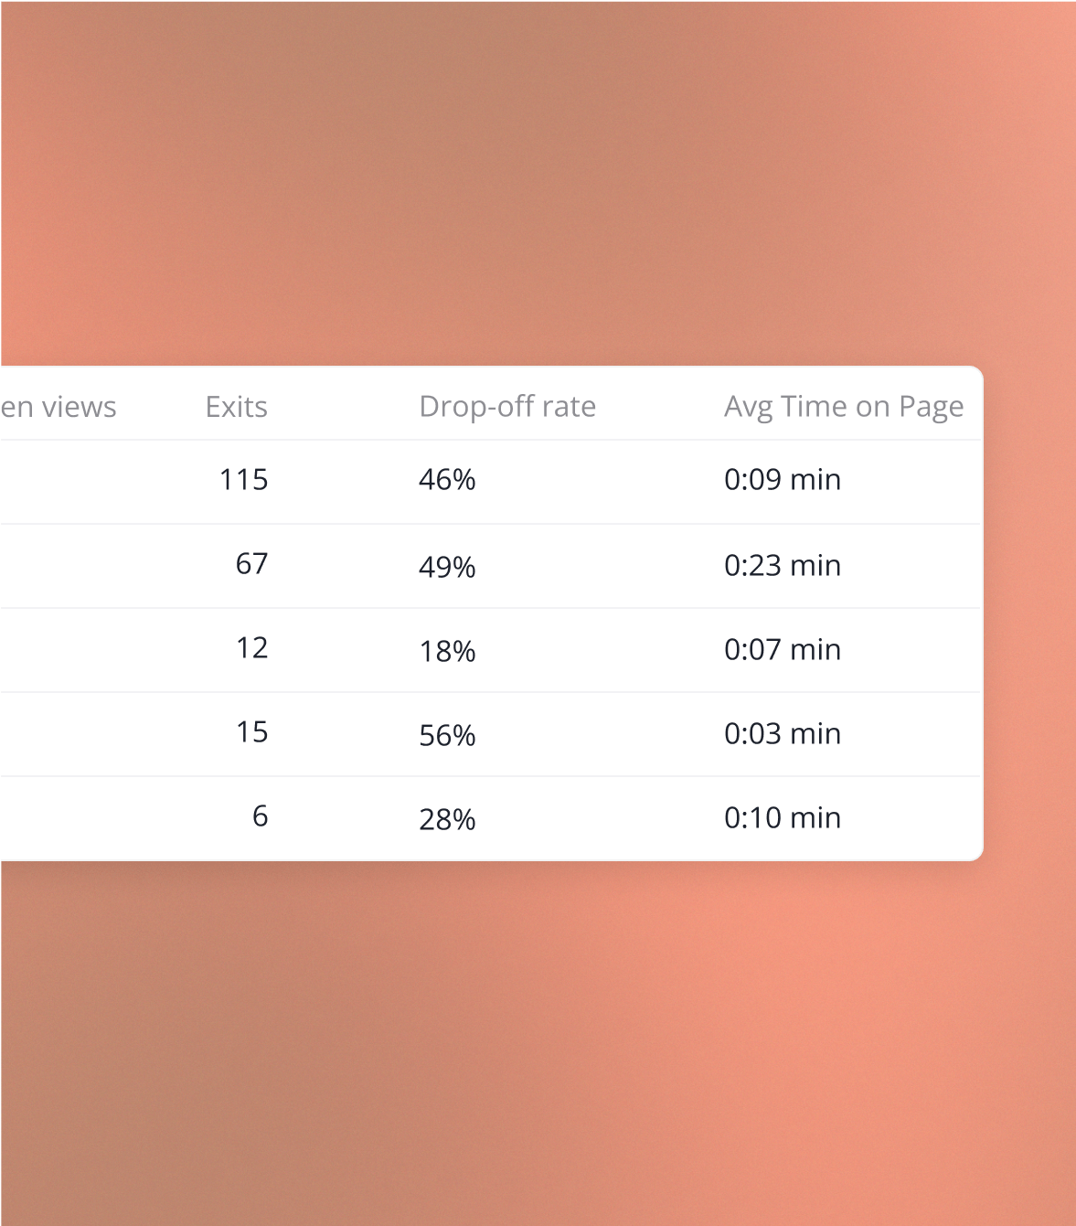Screen dimensions: 1076x1226
Task: Click the 0:07 min time cell
Action: click(x=782, y=650)
